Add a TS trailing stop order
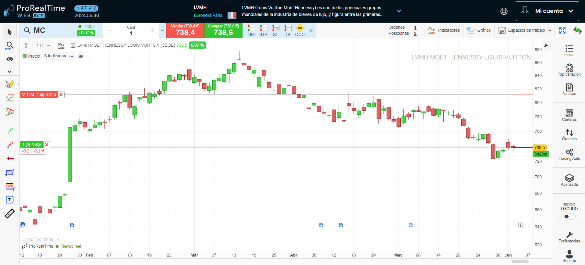Viewport: 585px width, 265px height. point(288,30)
